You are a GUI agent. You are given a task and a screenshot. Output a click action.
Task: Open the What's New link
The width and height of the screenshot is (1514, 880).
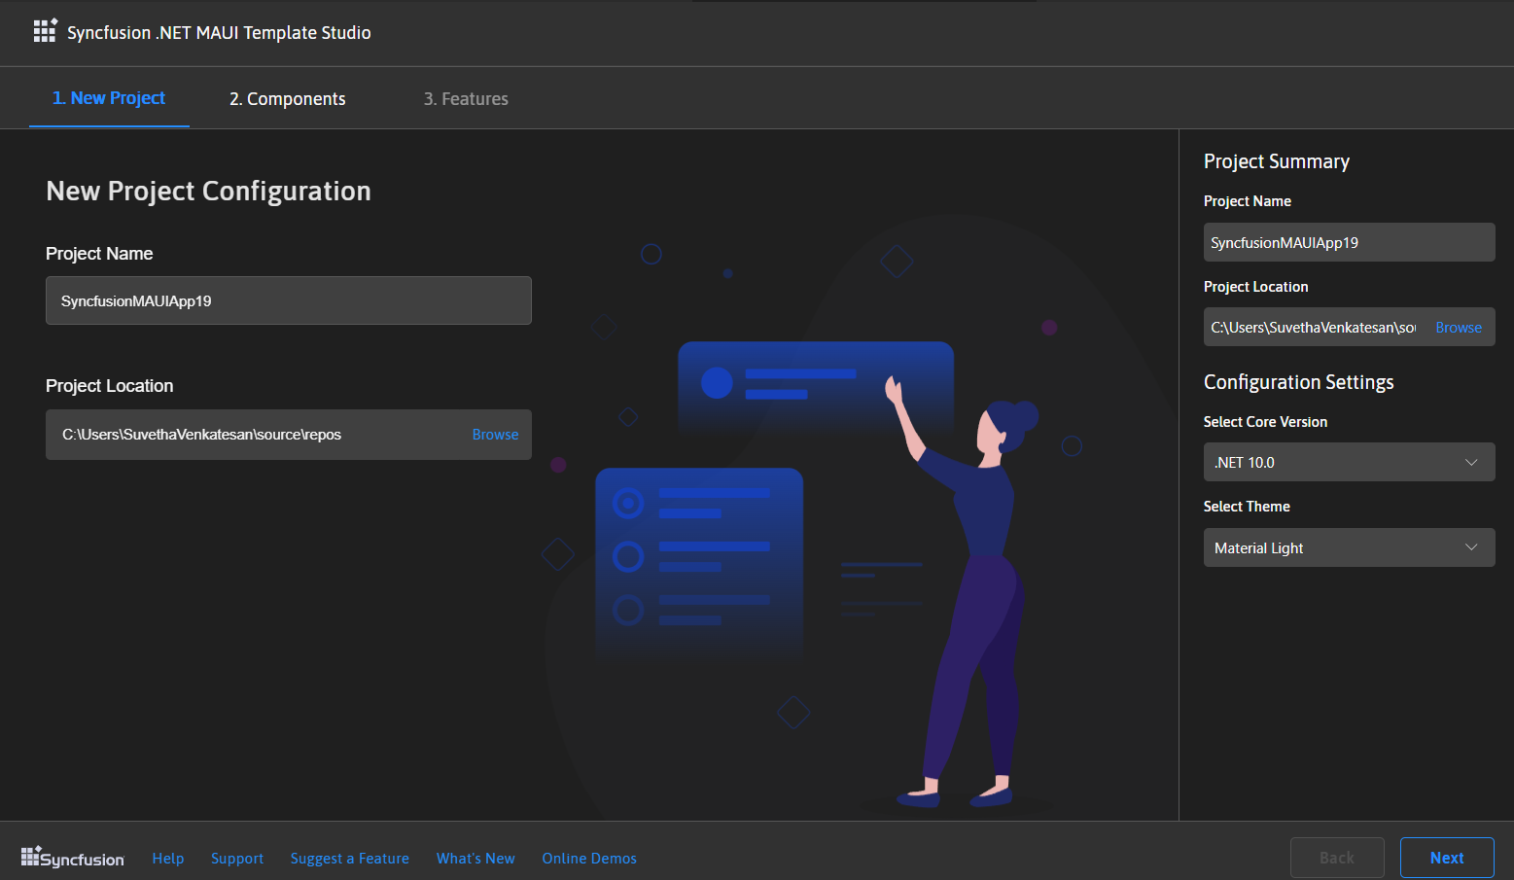coord(475,859)
